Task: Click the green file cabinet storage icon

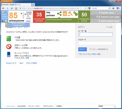Action: point(9,39)
